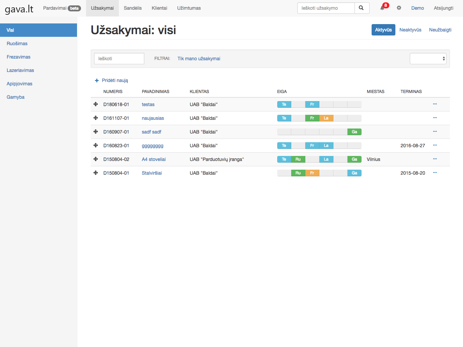Open the 'A4 stoveliai' order link
Screen dimensions: 463x347
154,159
